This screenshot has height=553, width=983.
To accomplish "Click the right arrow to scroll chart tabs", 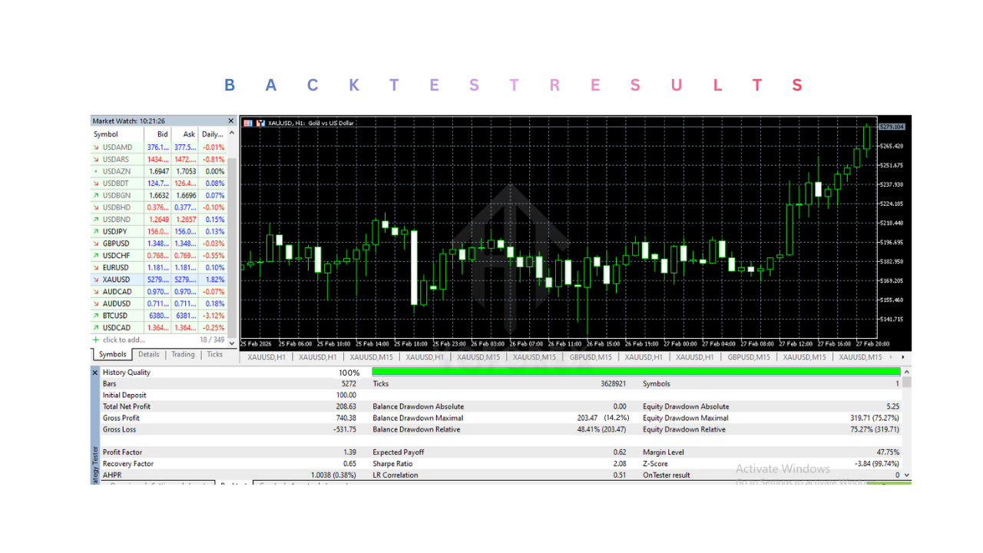I will click(x=903, y=356).
